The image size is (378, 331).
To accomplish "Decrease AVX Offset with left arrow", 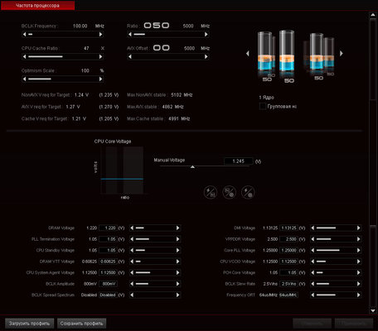I will (130, 56).
